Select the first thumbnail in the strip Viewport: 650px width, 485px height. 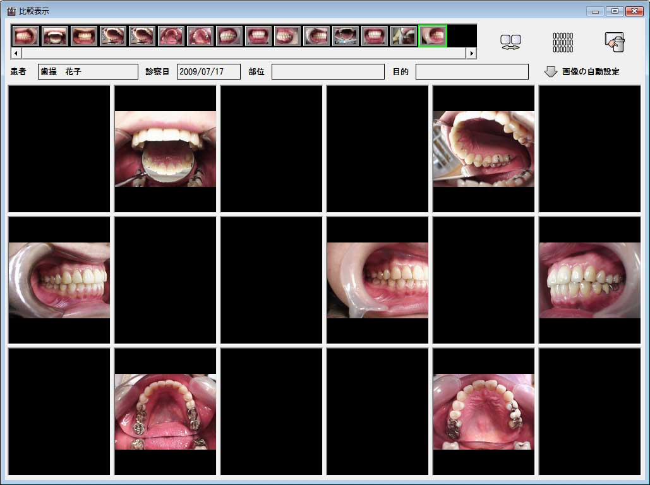click(26, 35)
